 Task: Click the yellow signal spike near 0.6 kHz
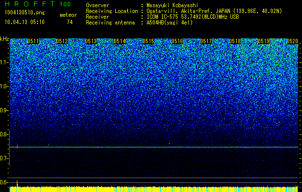(17, 183)
